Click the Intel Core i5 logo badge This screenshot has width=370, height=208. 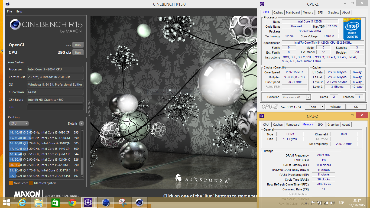tap(352, 29)
